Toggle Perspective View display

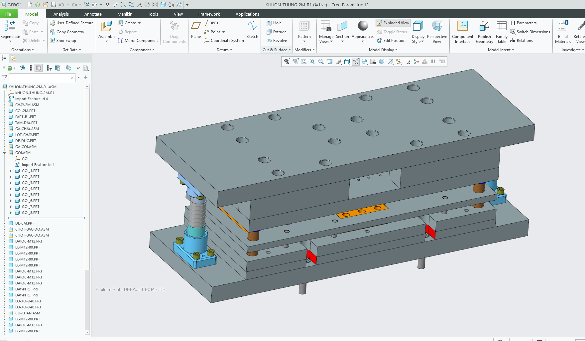pyautogui.click(x=437, y=27)
